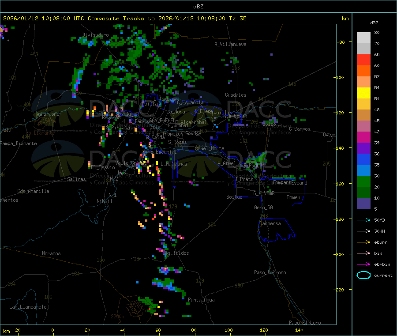Click the legend's top 'dBZ' heading
This screenshot has height=336, width=397.
pos(374,23)
